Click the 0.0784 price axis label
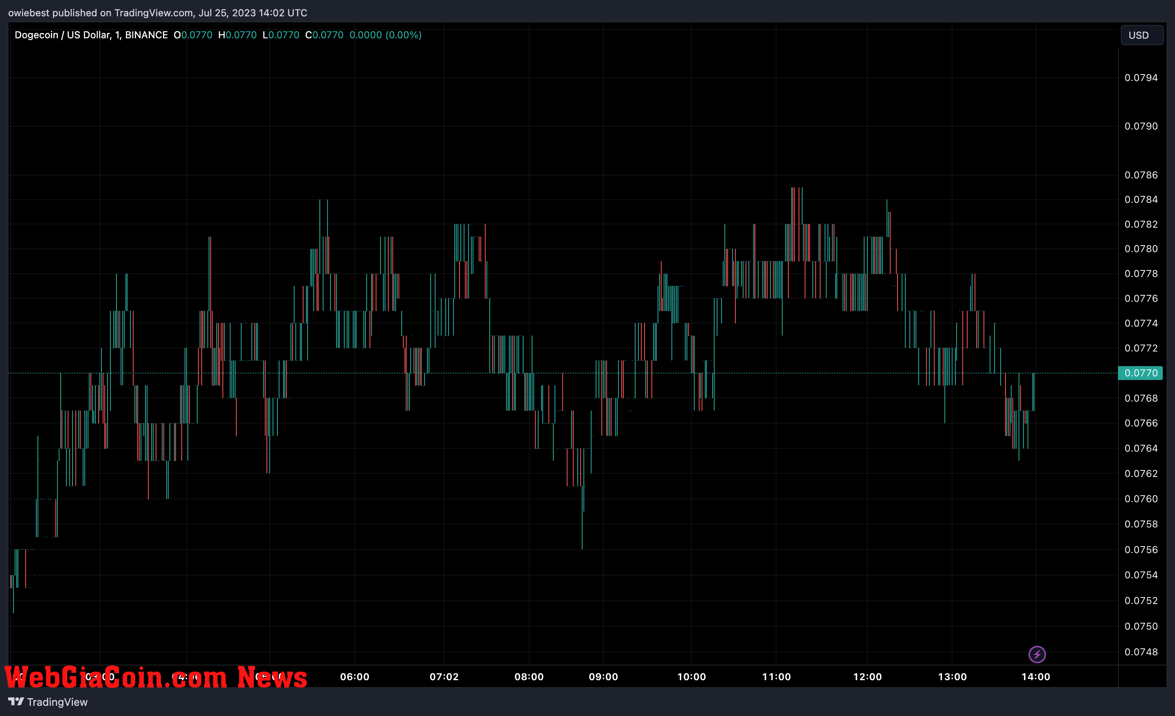 (x=1141, y=199)
